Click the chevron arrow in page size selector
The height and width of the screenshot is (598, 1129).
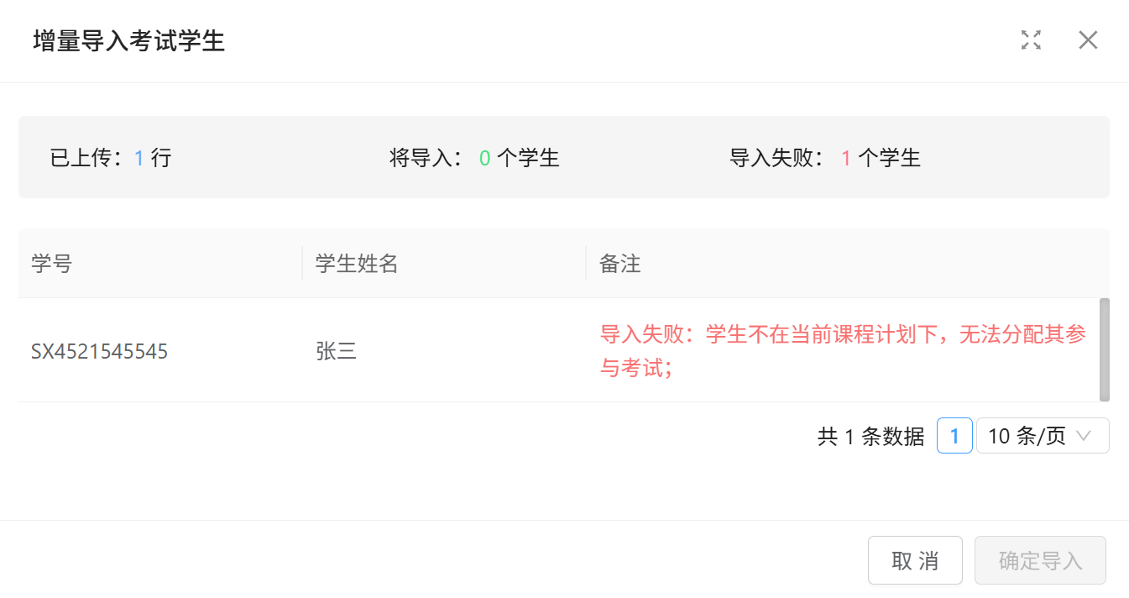tap(1084, 436)
